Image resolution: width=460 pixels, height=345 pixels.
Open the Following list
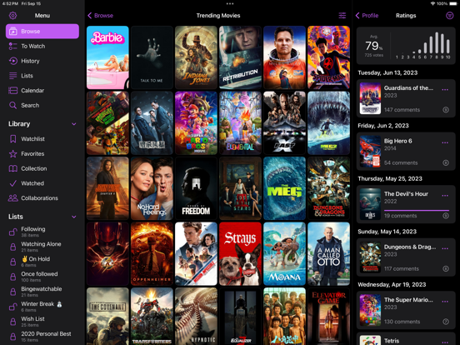[42, 232]
